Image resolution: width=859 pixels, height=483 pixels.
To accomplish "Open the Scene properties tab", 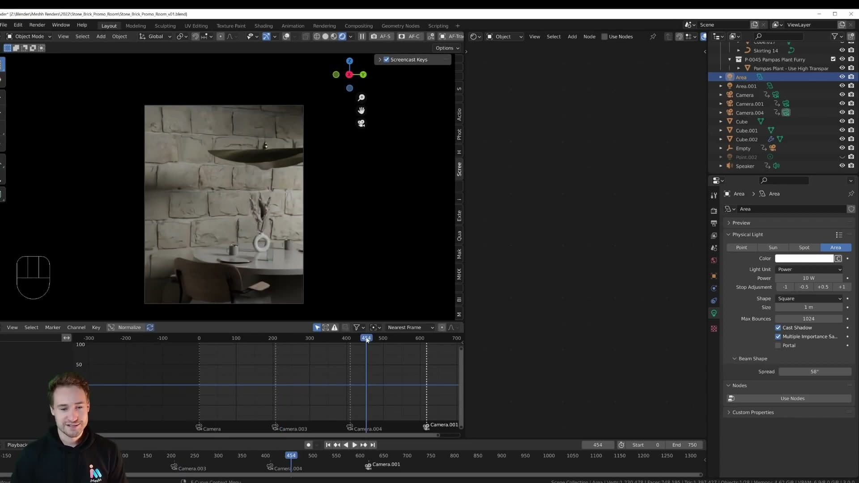I will tap(714, 248).
